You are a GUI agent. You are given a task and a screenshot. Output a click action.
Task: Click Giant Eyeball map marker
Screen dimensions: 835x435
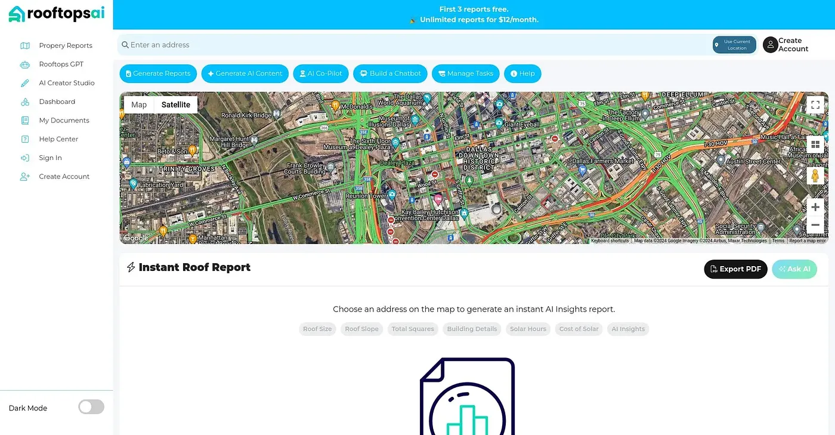click(499, 123)
